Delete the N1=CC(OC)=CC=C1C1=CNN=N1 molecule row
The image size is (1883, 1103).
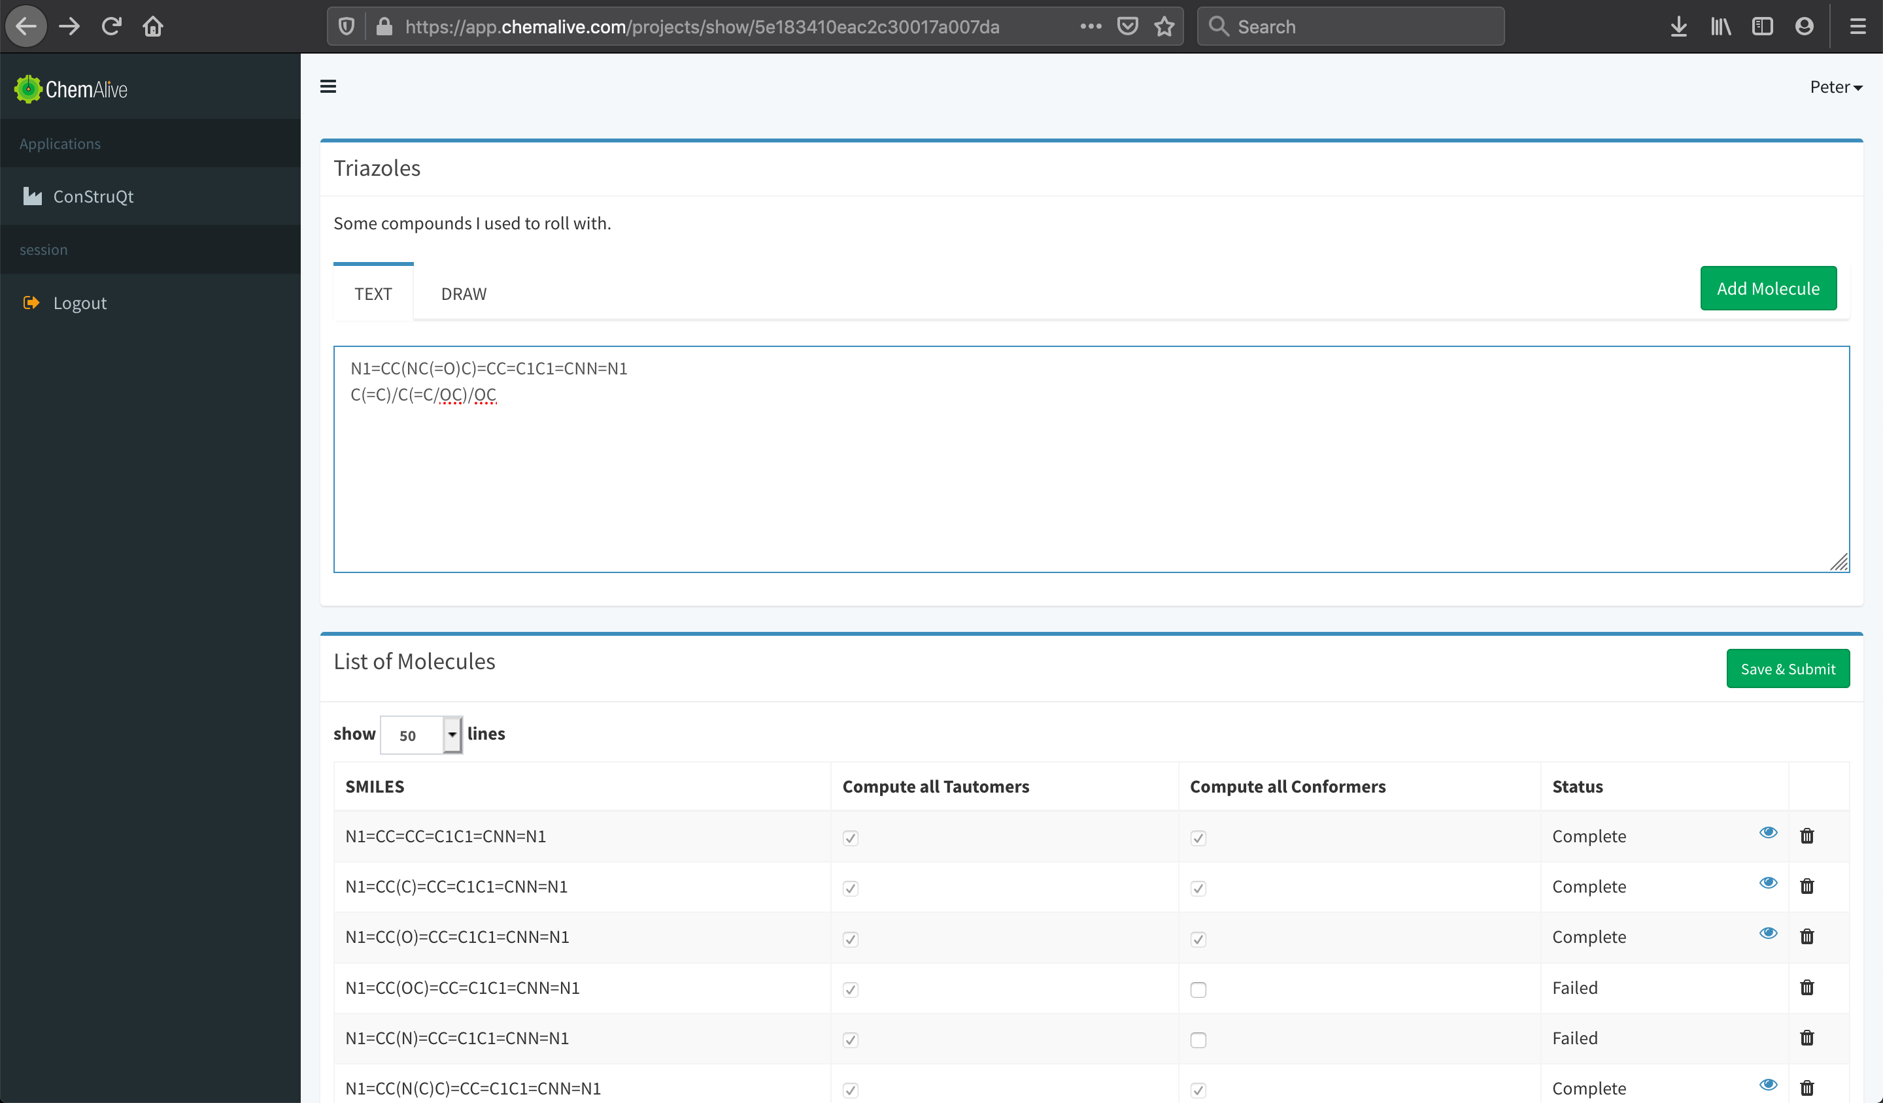pos(1807,987)
